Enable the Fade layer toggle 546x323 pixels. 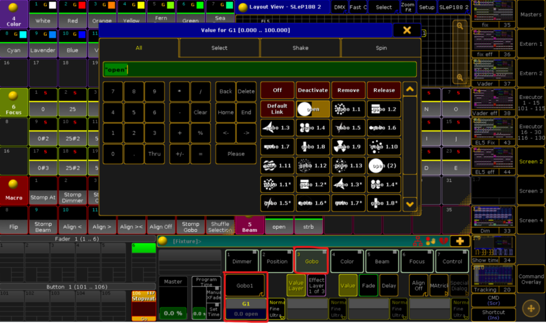coord(368,285)
